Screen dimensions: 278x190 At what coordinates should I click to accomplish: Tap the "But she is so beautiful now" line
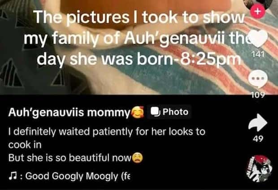[x=69, y=158]
